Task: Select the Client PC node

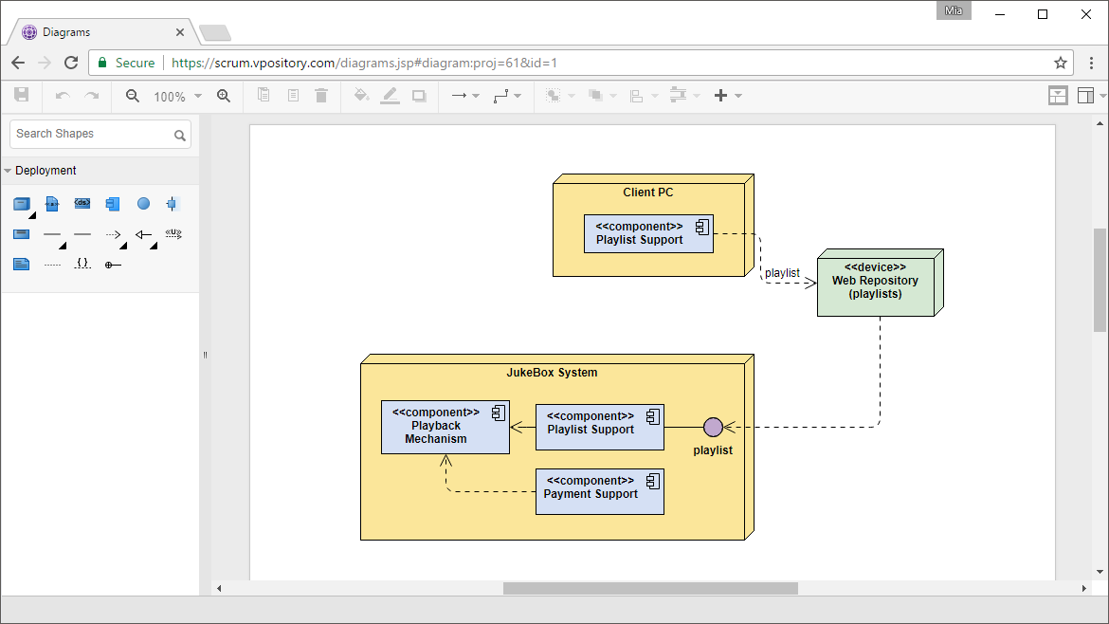Action: (653, 225)
